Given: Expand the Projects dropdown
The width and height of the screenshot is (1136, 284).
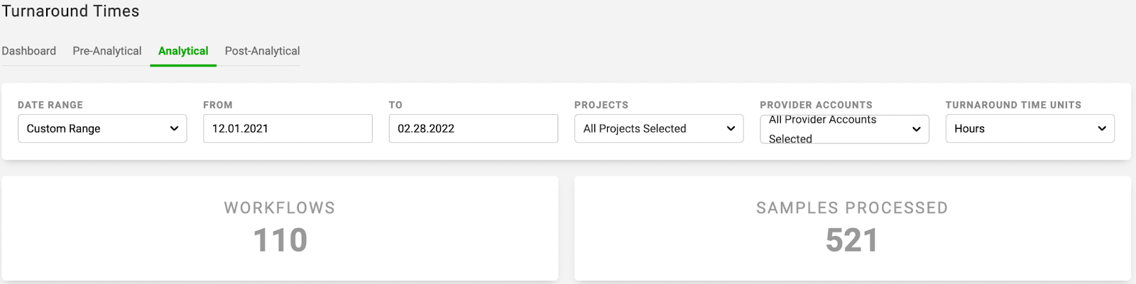Looking at the screenshot, I should pos(659,129).
